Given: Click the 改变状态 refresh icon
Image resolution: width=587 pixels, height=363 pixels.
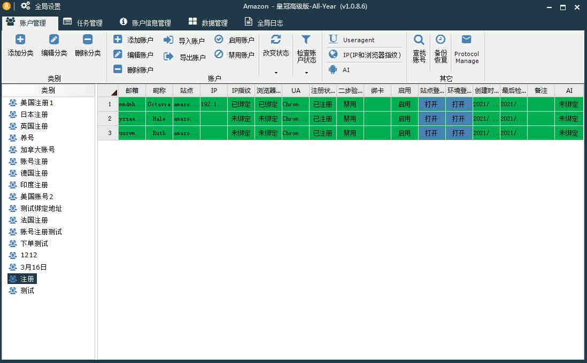Looking at the screenshot, I should click(276, 40).
